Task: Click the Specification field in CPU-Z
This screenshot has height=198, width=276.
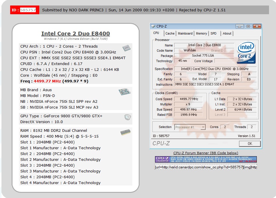Action: click(215, 69)
